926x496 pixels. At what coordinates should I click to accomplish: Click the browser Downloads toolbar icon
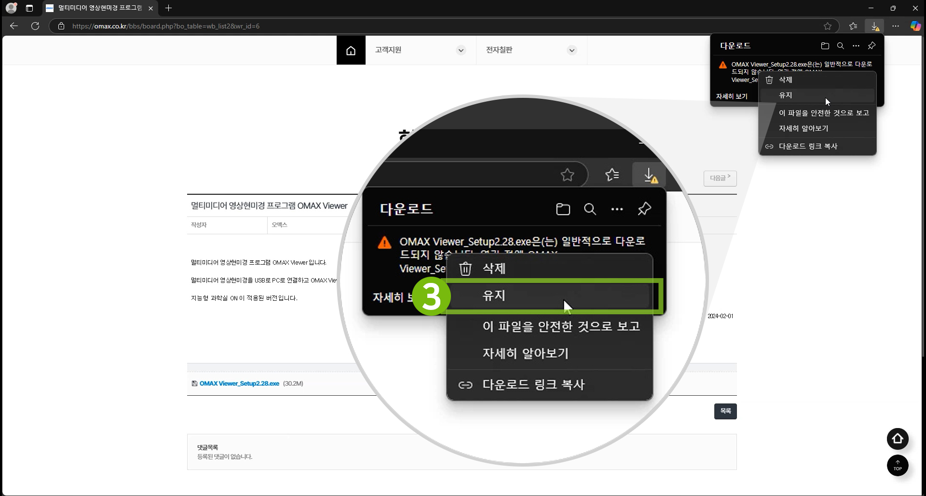point(874,26)
